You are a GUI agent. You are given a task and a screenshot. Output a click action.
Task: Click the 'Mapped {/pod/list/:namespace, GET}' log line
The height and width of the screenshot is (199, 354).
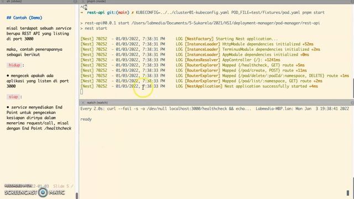tap(201, 81)
